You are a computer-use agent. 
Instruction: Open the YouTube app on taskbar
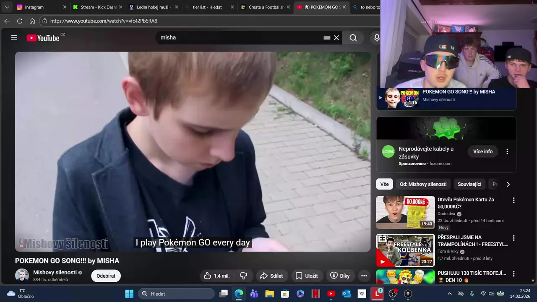[331, 294]
